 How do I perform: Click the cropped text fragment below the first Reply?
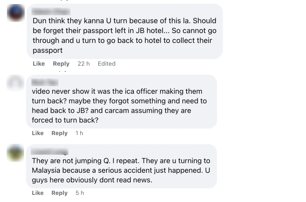61,71
